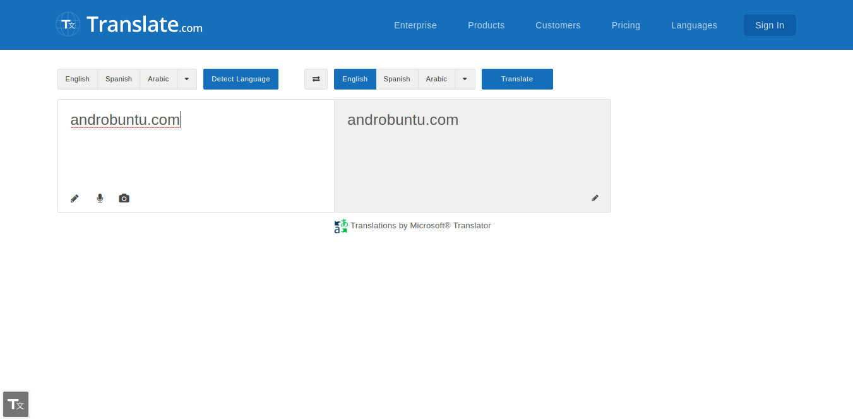This screenshot has width=853, height=420.
Task: Navigate to the Customers page
Action: [x=558, y=25]
